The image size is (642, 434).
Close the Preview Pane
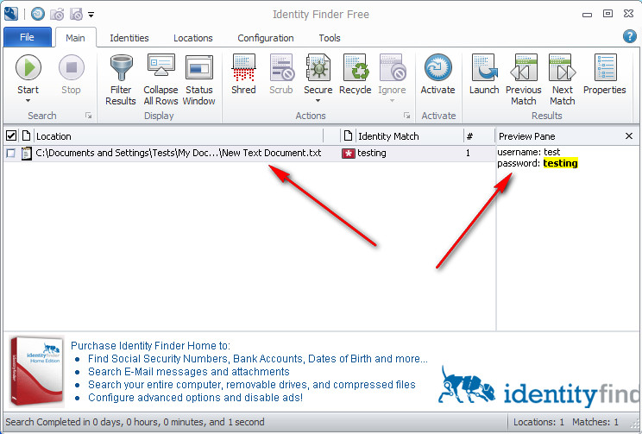(629, 136)
